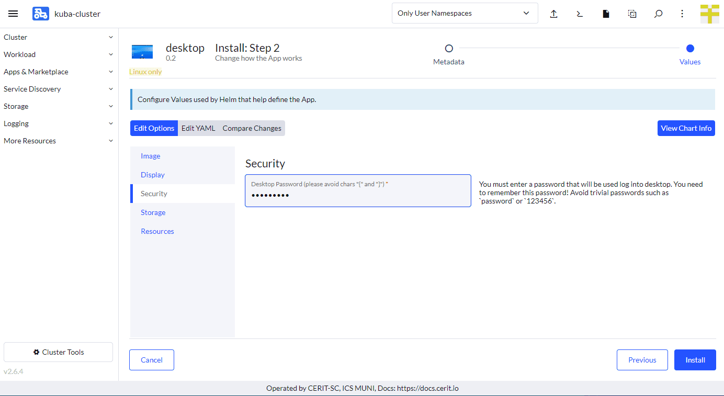Select the Storage settings section
Screen dimensions: 724x396
point(153,212)
